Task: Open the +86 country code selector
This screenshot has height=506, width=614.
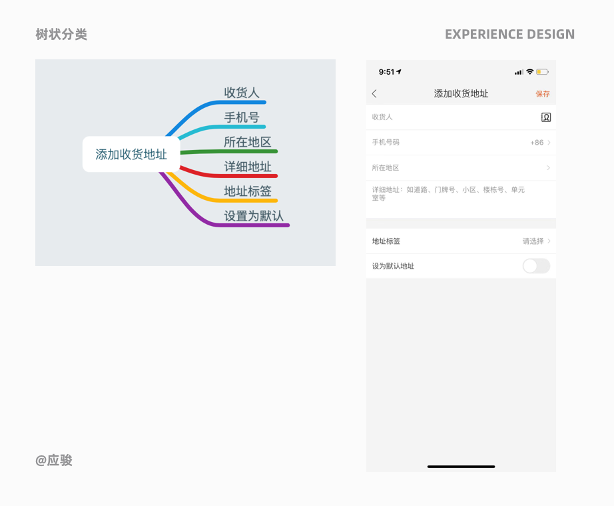Action: click(x=540, y=143)
